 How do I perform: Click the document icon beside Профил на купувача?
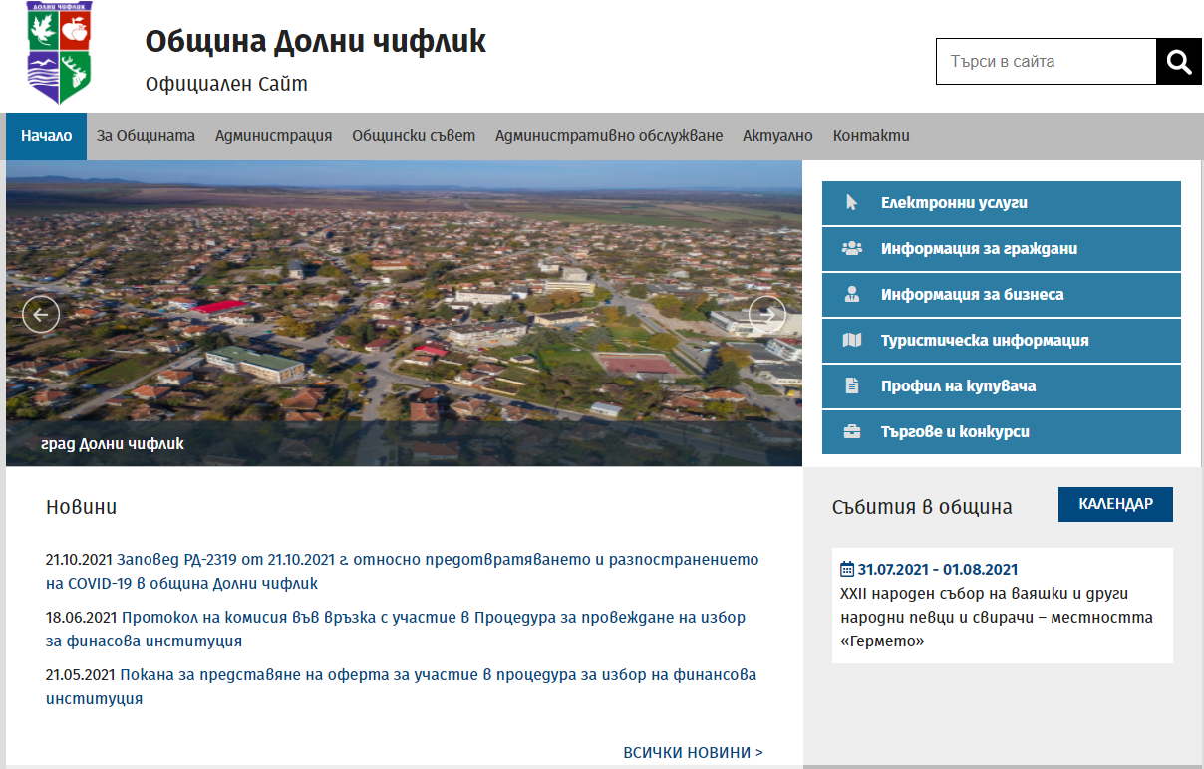tap(853, 385)
